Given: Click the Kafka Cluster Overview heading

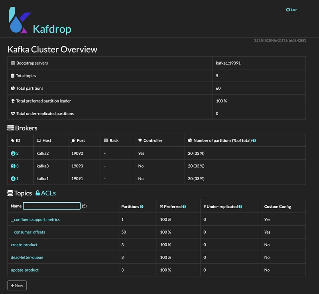Looking at the screenshot, I should coord(53,49).
